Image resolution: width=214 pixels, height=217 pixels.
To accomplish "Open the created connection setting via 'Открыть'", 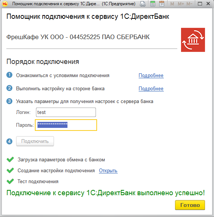I will pos(108,170).
